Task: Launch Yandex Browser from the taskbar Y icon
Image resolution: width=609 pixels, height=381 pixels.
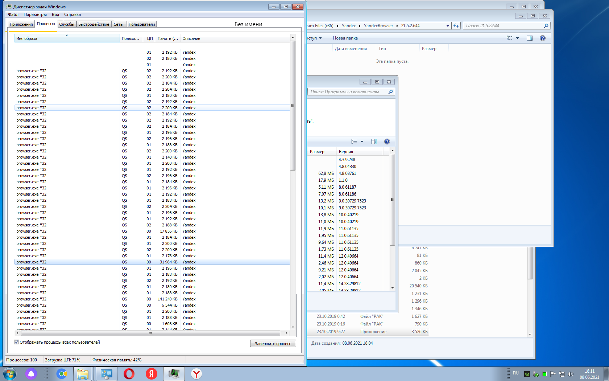Action: pyautogui.click(x=196, y=374)
